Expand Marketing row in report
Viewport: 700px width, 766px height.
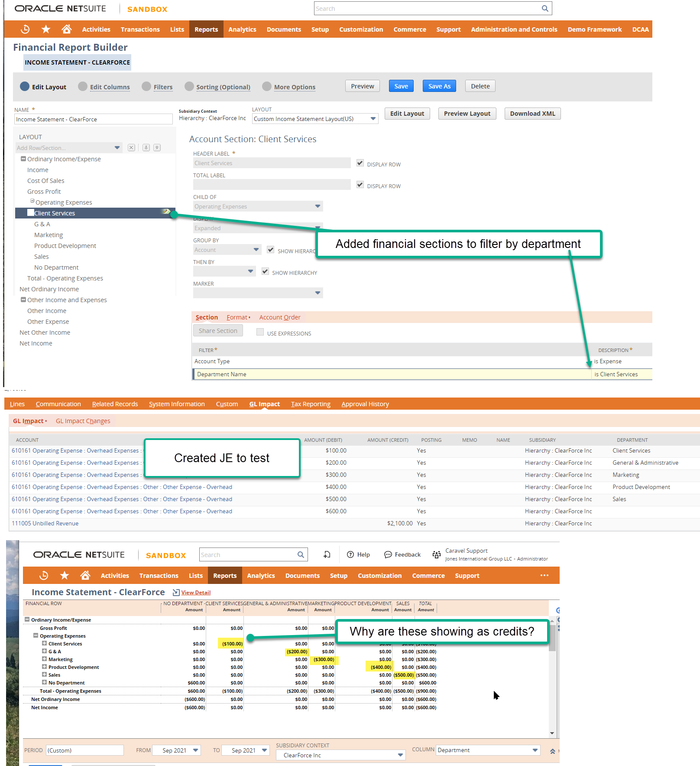click(44, 659)
